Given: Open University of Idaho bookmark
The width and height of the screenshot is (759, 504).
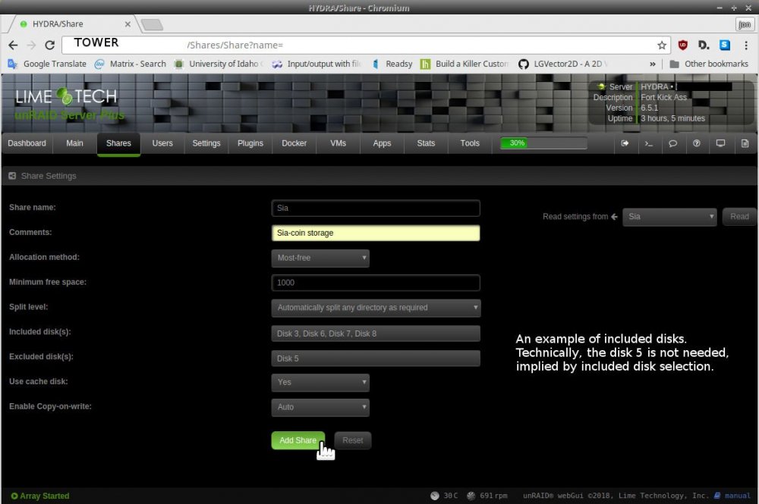Looking at the screenshot, I should click(x=219, y=64).
